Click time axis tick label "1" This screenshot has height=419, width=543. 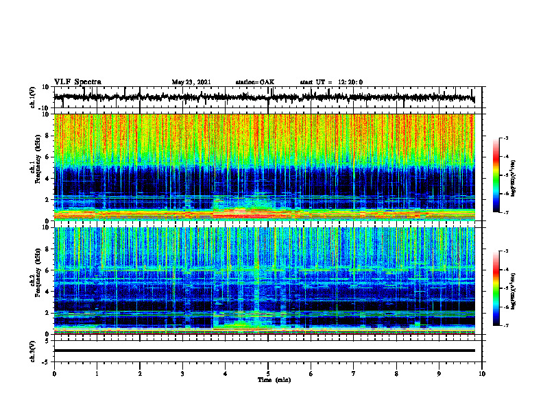click(x=97, y=374)
